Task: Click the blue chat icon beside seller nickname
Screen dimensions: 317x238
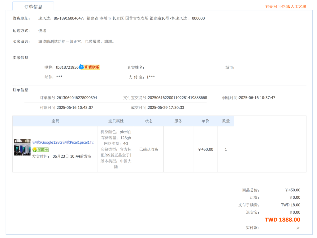Action: coord(81,67)
